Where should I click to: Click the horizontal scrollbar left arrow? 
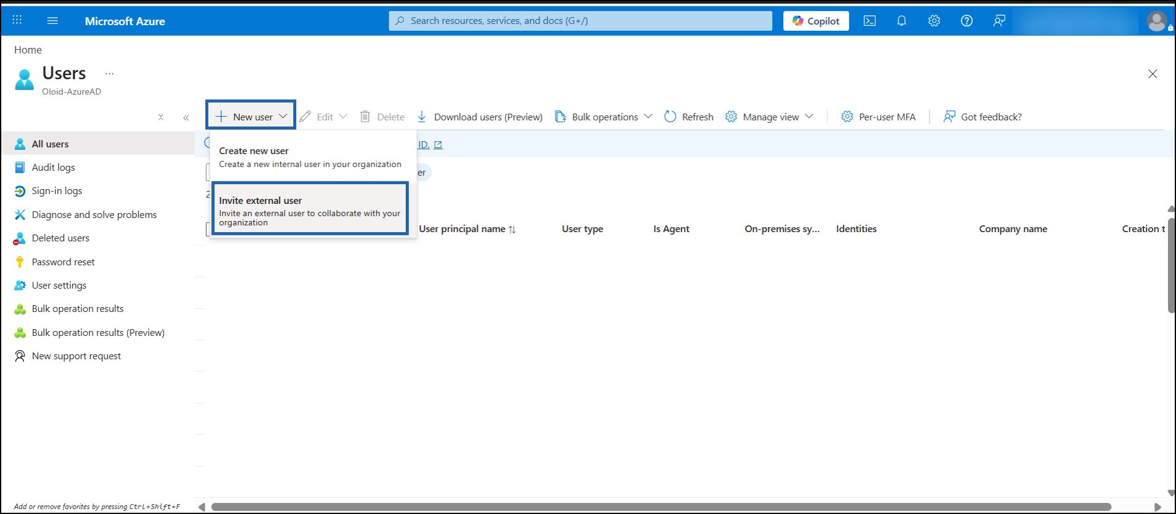pyautogui.click(x=202, y=507)
